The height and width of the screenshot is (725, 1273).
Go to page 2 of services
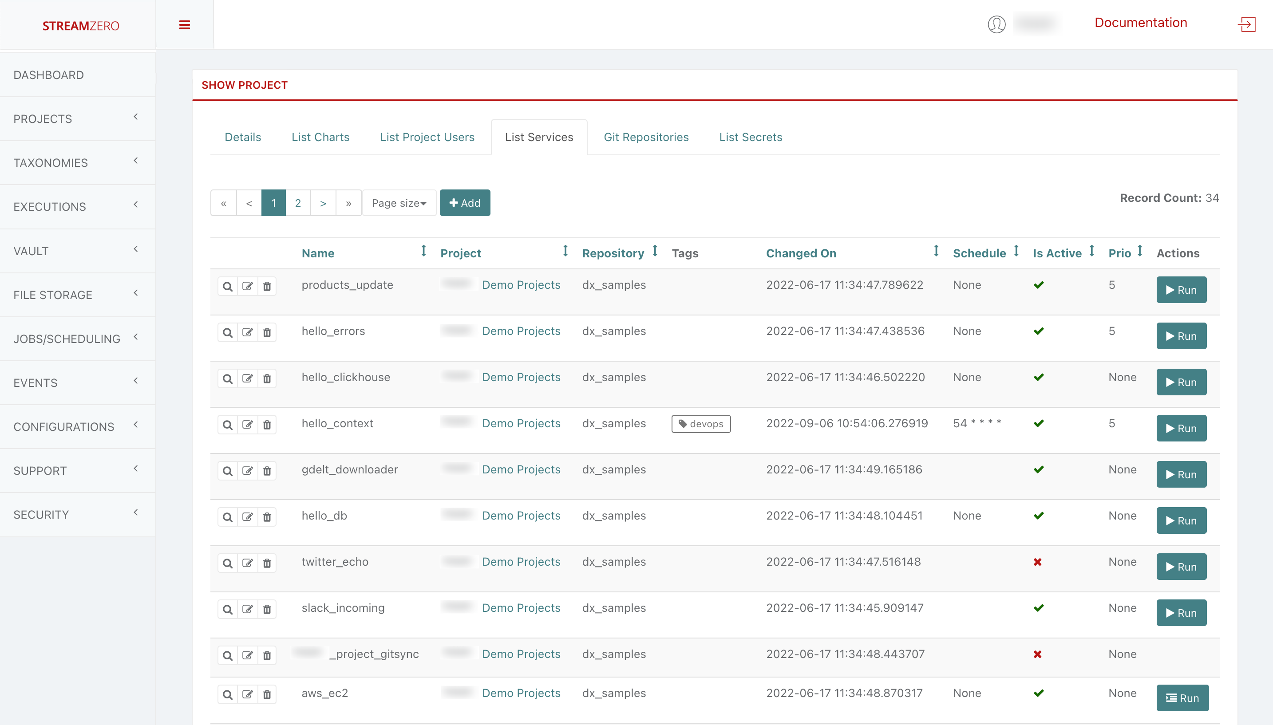pos(298,203)
